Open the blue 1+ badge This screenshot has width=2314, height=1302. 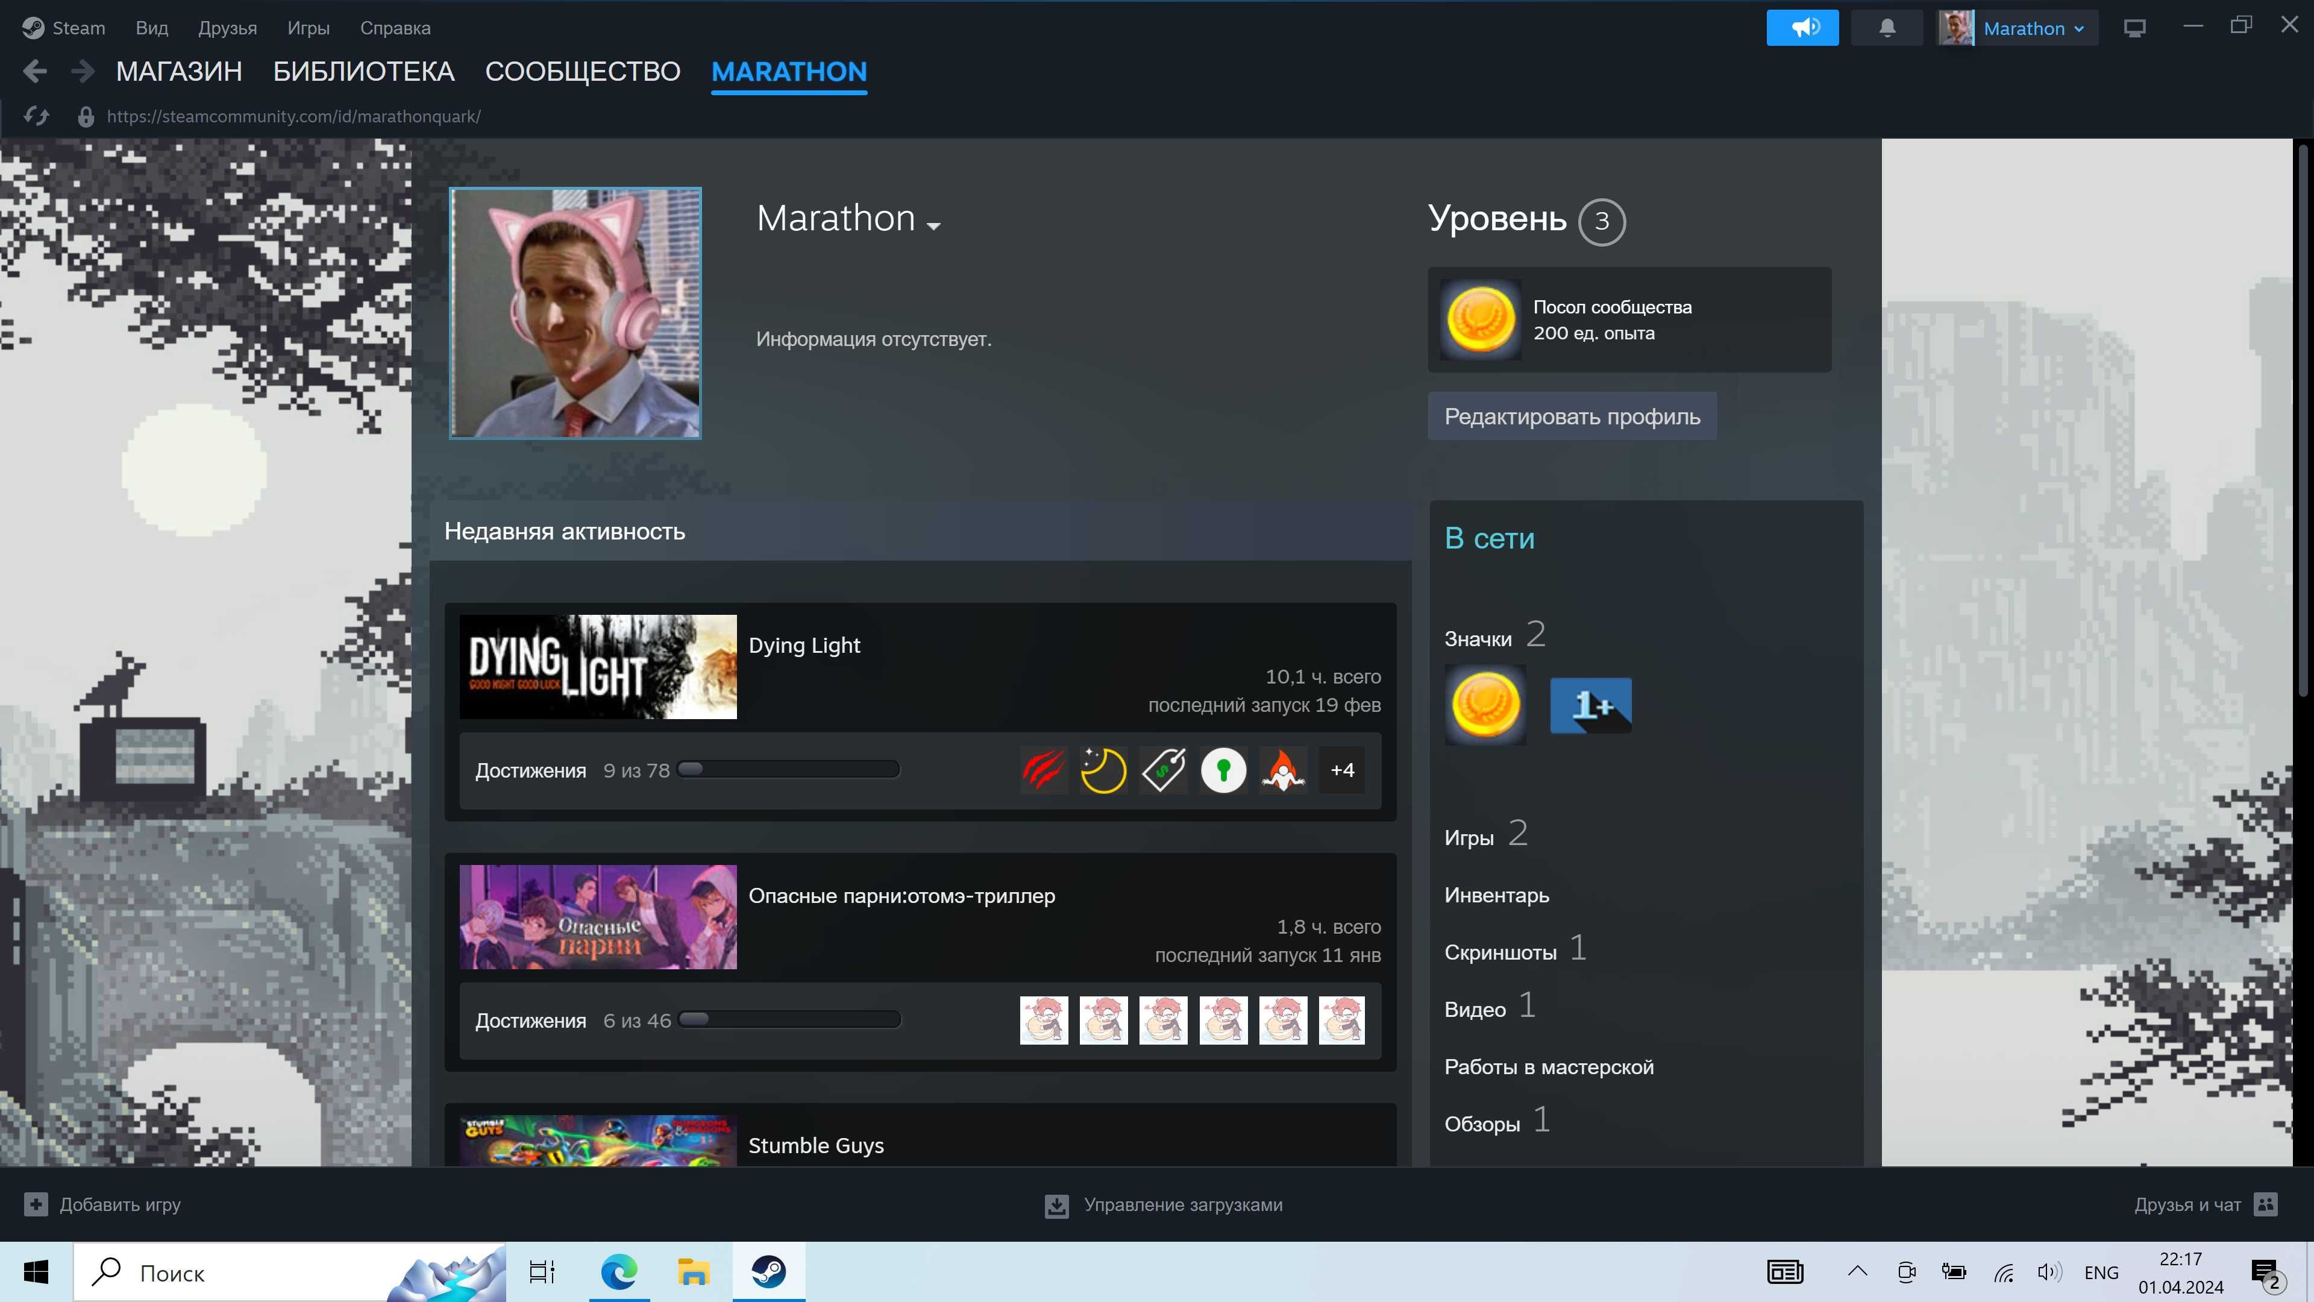pyautogui.click(x=1590, y=705)
